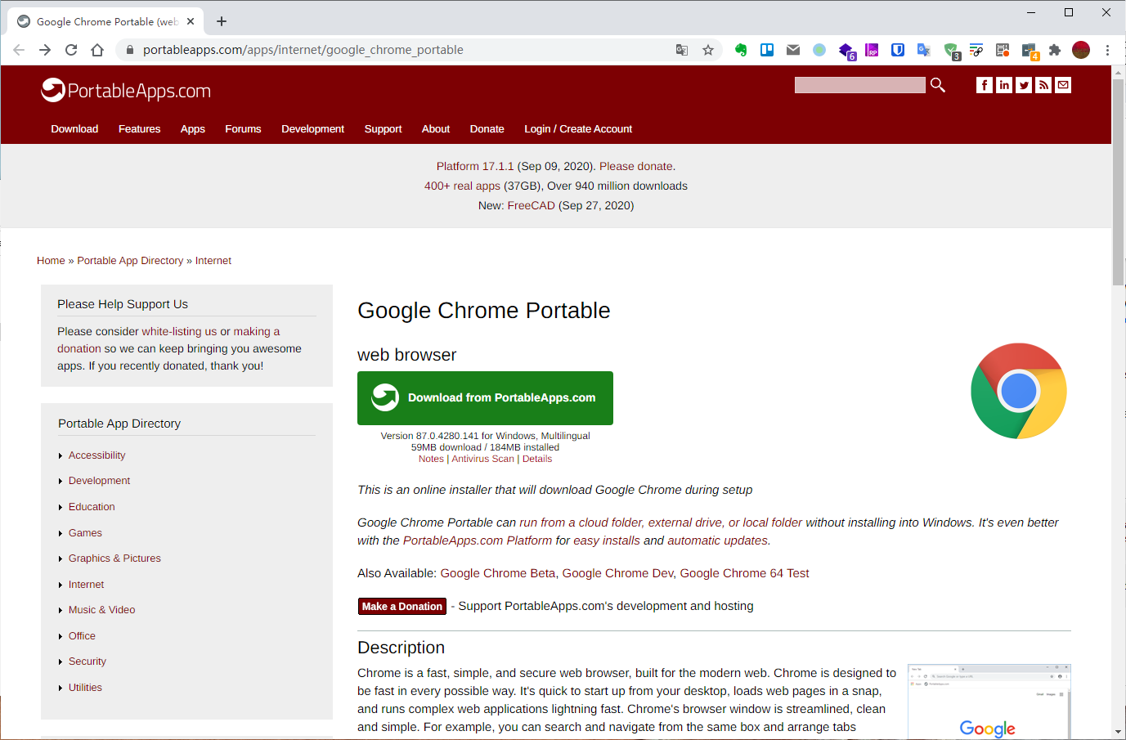Image resolution: width=1126 pixels, height=740 pixels.
Task: Open the Accessibility category
Action: tap(97, 455)
